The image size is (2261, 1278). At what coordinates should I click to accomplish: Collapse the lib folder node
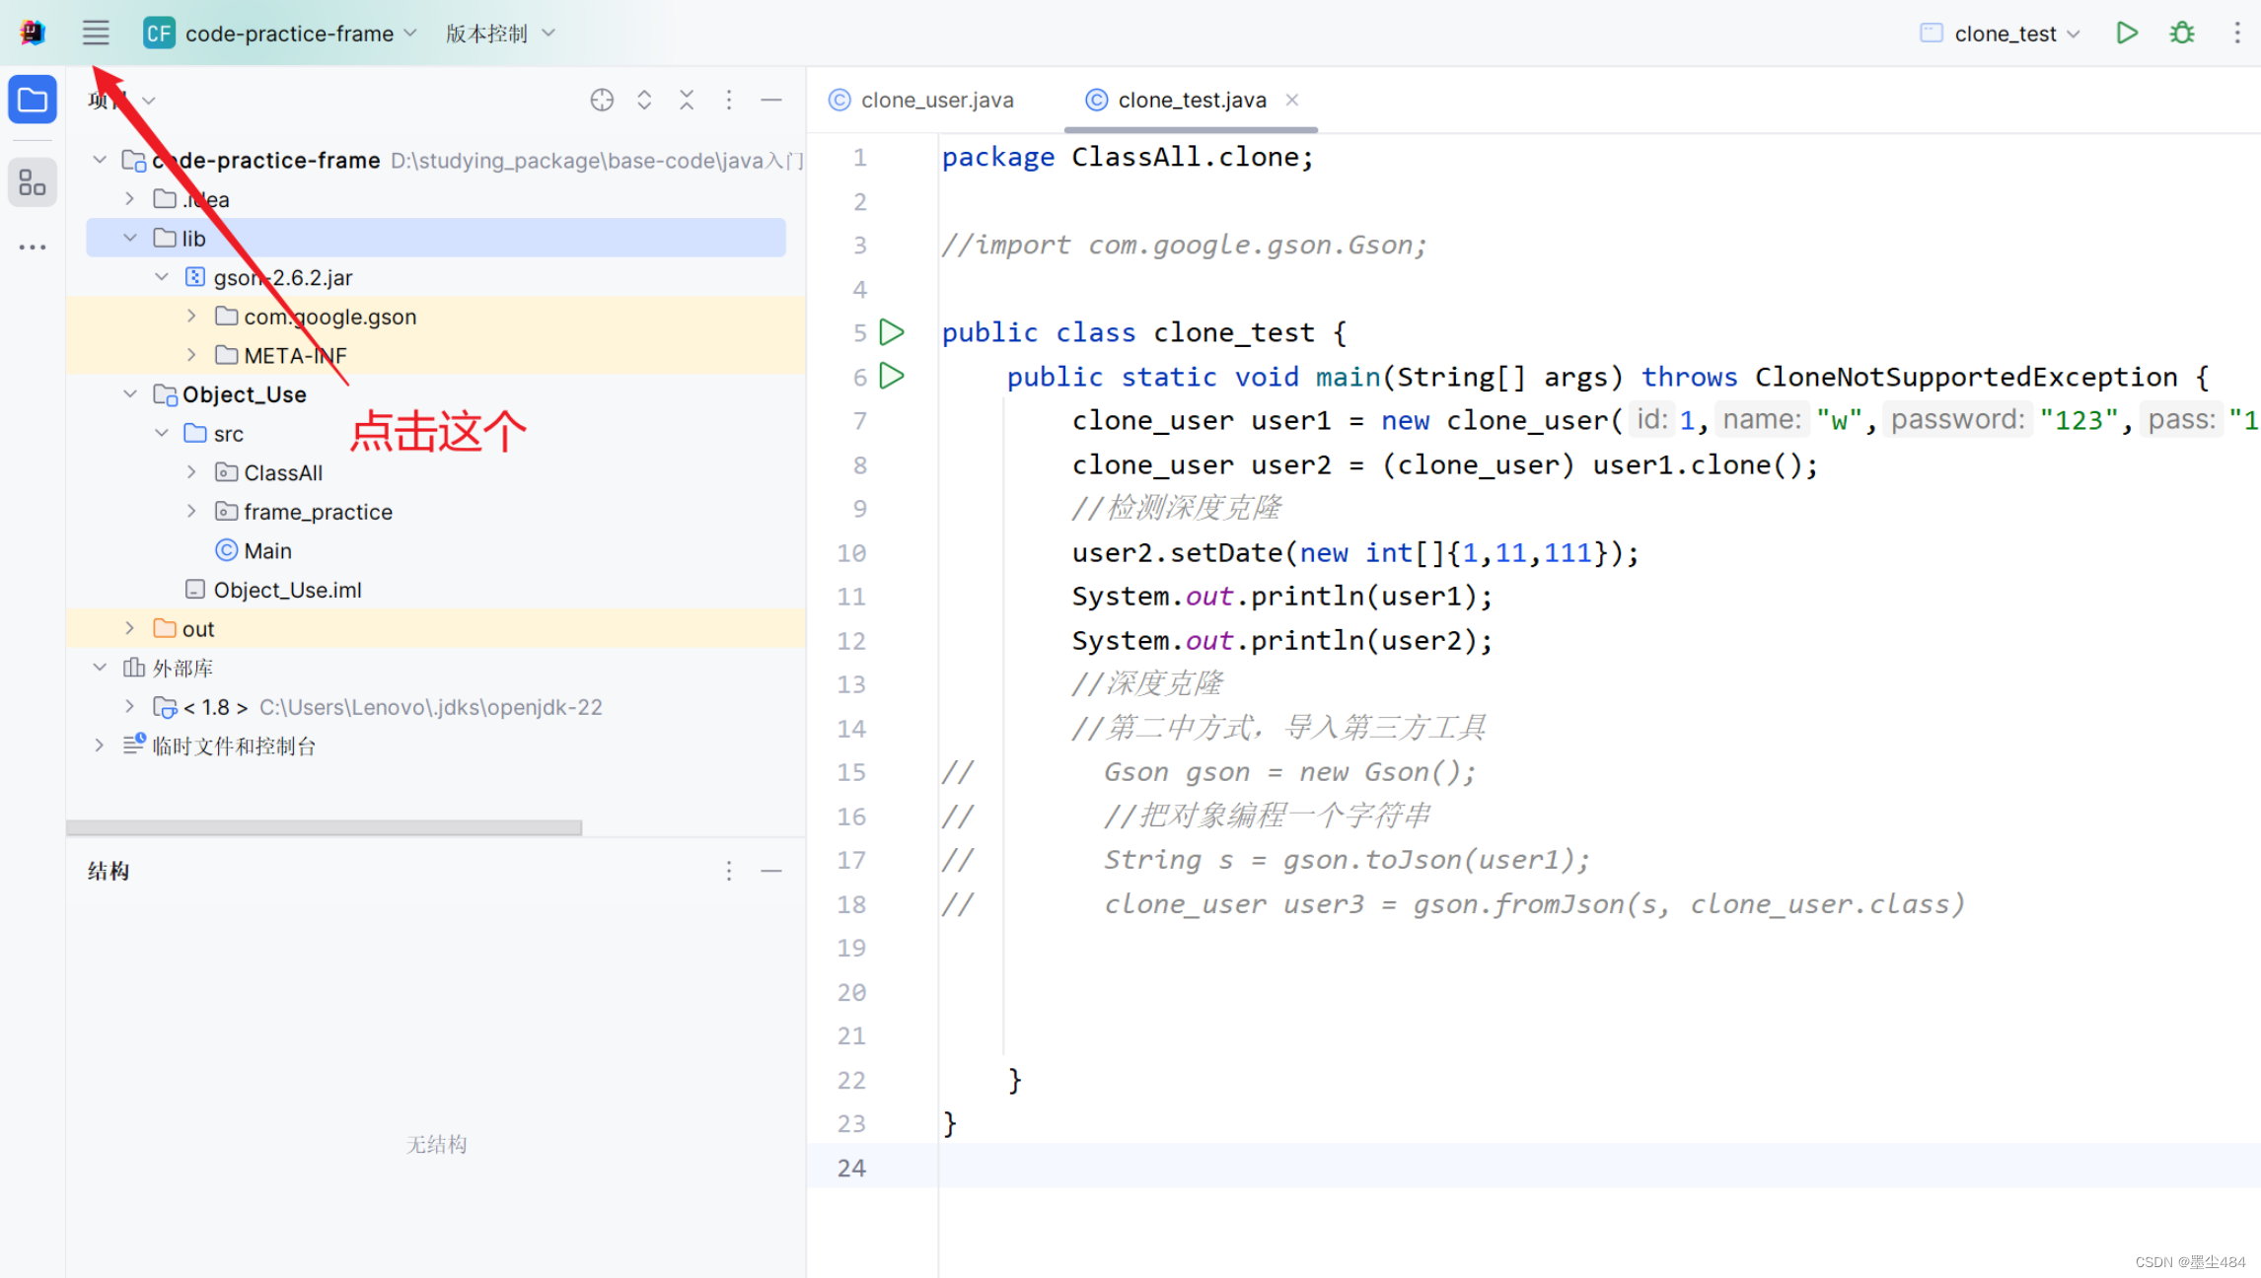(x=130, y=238)
